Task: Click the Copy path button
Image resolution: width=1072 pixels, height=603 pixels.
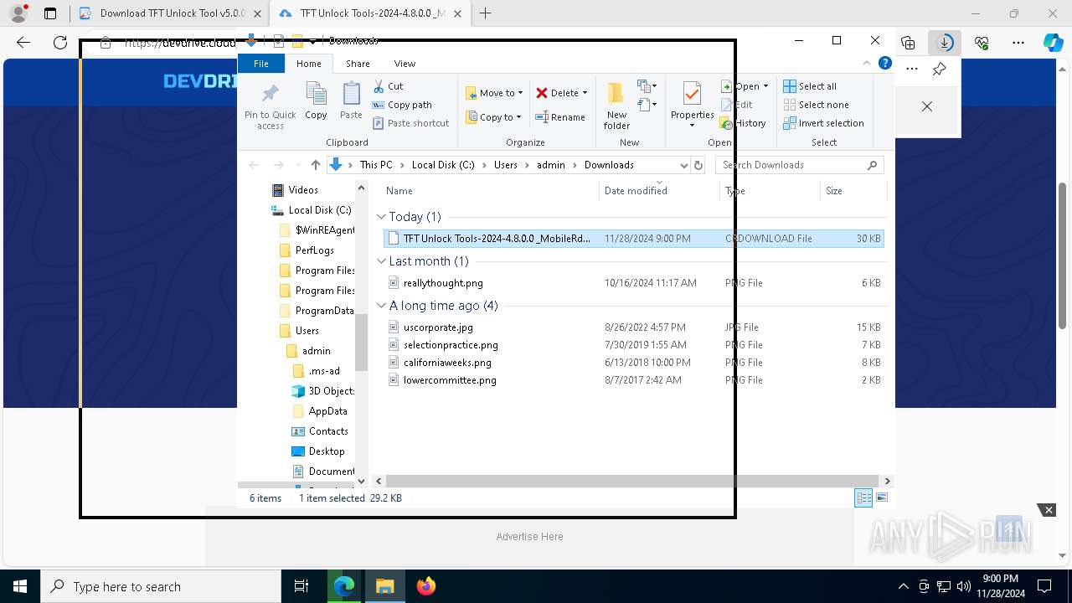Action: tap(402, 105)
